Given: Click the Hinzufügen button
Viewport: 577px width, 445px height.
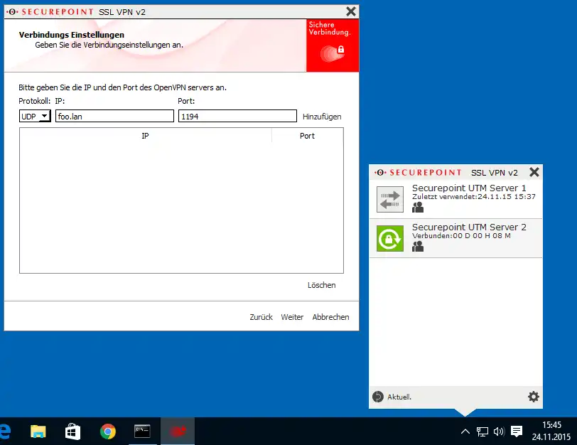Looking at the screenshot, I should (322, 117).
